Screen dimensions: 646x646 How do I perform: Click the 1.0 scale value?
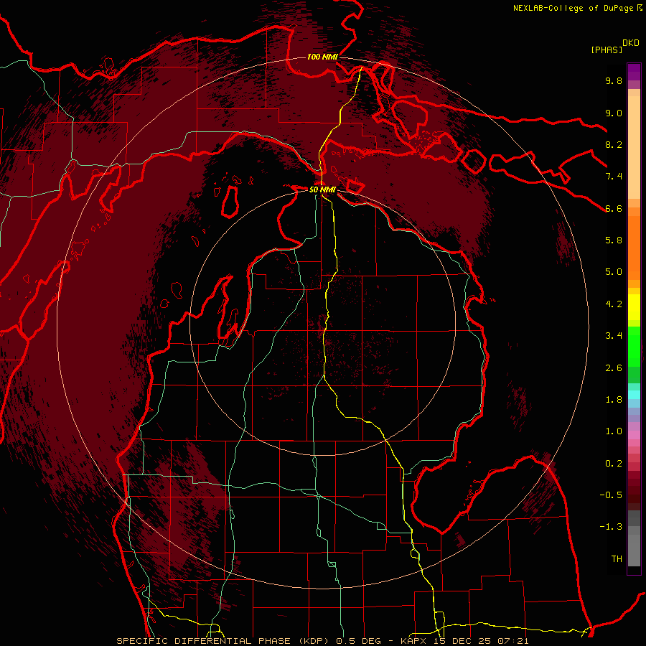tap(614, 431)
